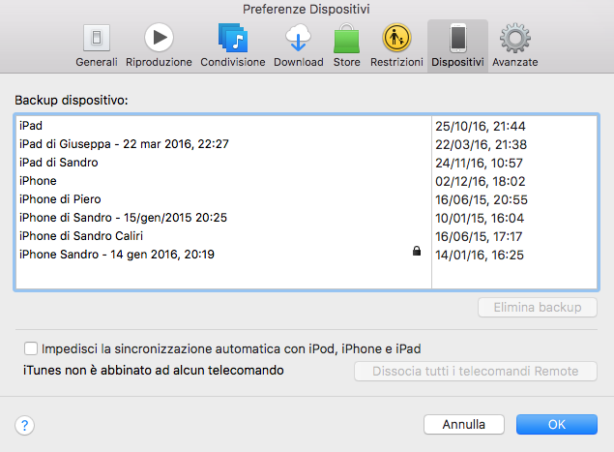Click the lock icon on encrypted backup
The height and width of the screenshot is (452, 614).
417,251
